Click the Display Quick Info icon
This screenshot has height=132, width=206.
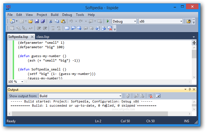(24, 28)
